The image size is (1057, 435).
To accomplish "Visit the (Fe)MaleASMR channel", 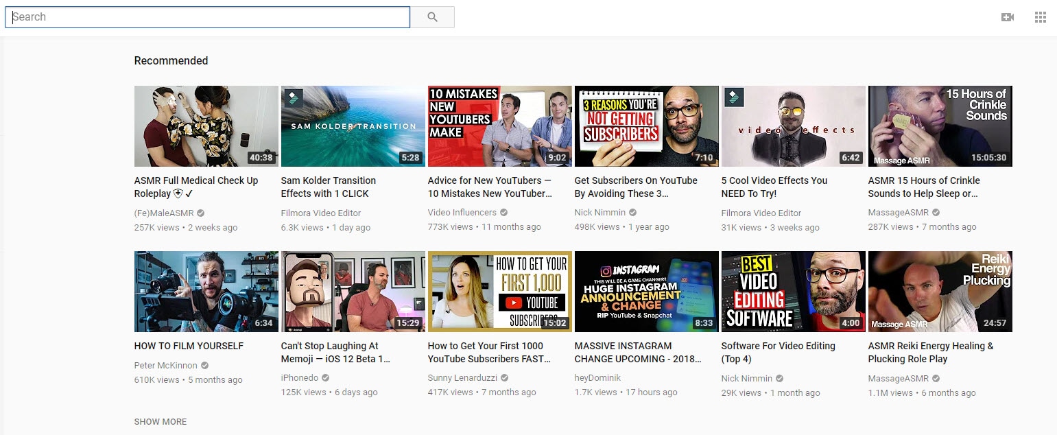I will pyautogui.click(x=164, y=213).
